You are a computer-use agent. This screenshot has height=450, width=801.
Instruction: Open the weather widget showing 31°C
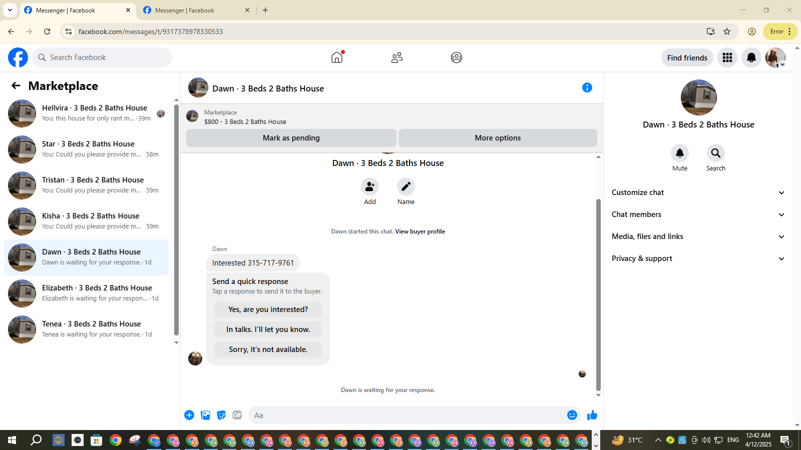(x=627, y=440)
